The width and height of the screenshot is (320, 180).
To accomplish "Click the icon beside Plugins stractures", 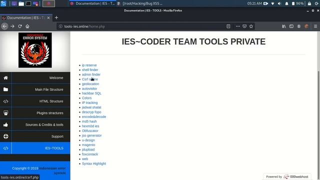I will point(5,113).
